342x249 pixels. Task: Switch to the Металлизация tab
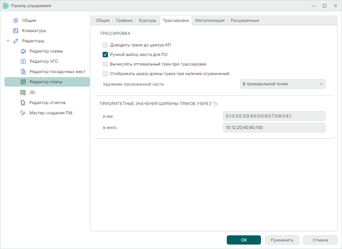[x=210, y=20]
